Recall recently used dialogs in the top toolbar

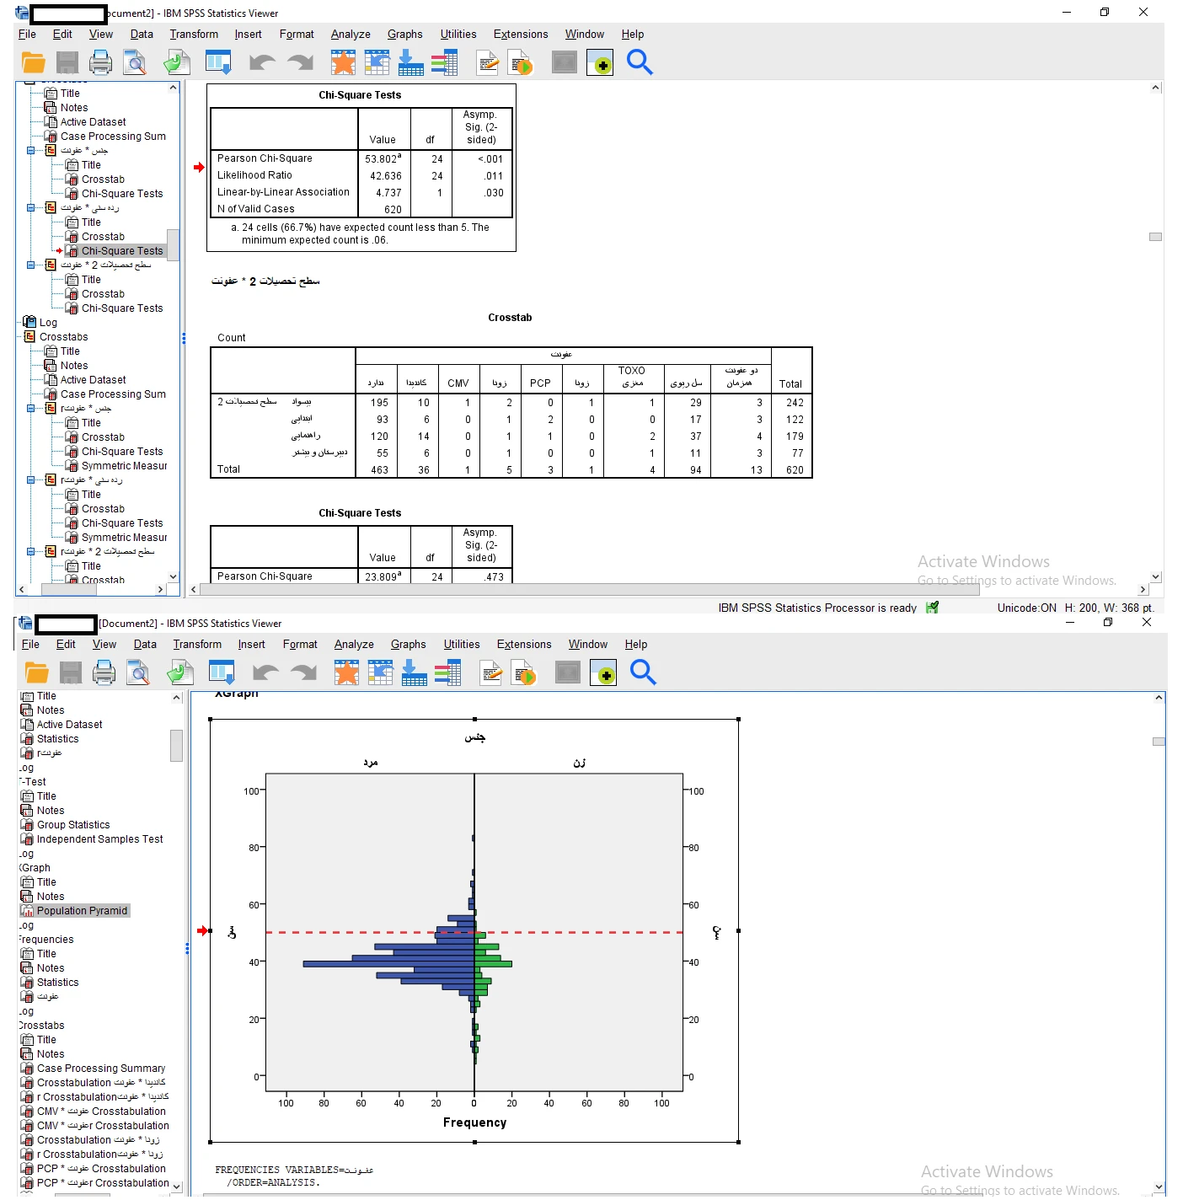point(218,63)
